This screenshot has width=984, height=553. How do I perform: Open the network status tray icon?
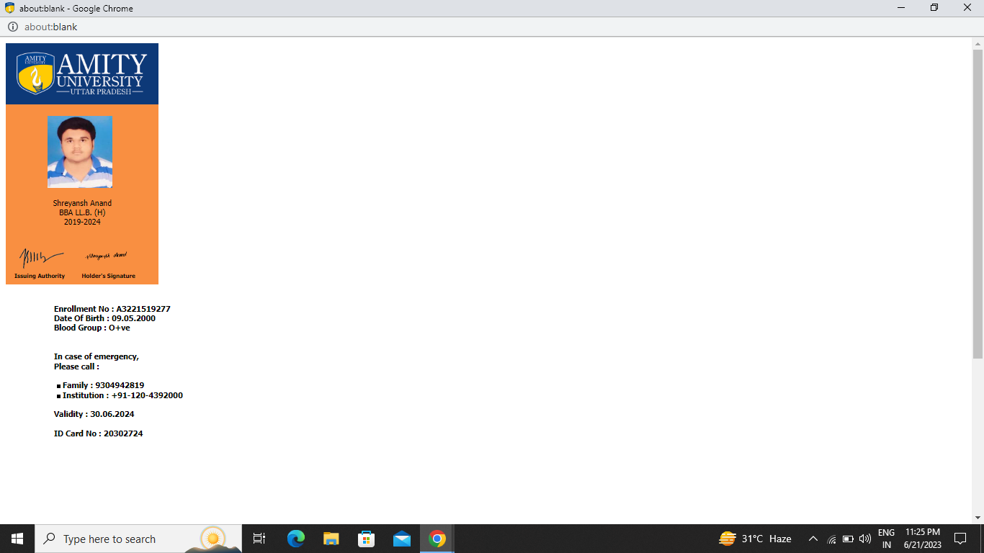831,539
